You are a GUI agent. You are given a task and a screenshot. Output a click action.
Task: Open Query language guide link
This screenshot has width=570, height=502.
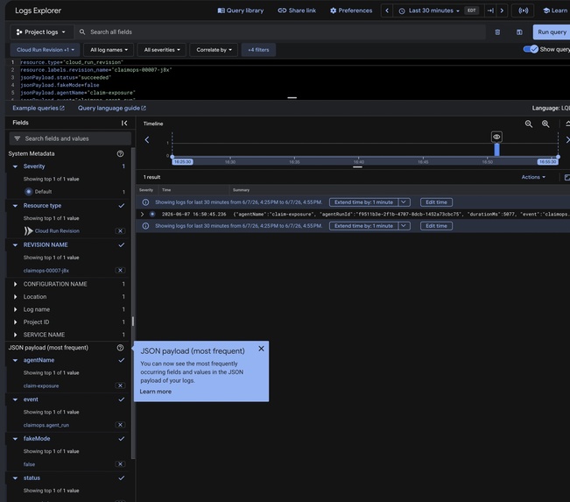(112, 108)
